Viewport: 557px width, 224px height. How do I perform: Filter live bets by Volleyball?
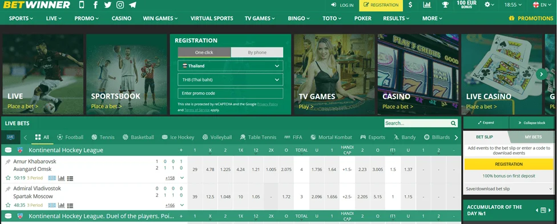click(x=217, y=137)
